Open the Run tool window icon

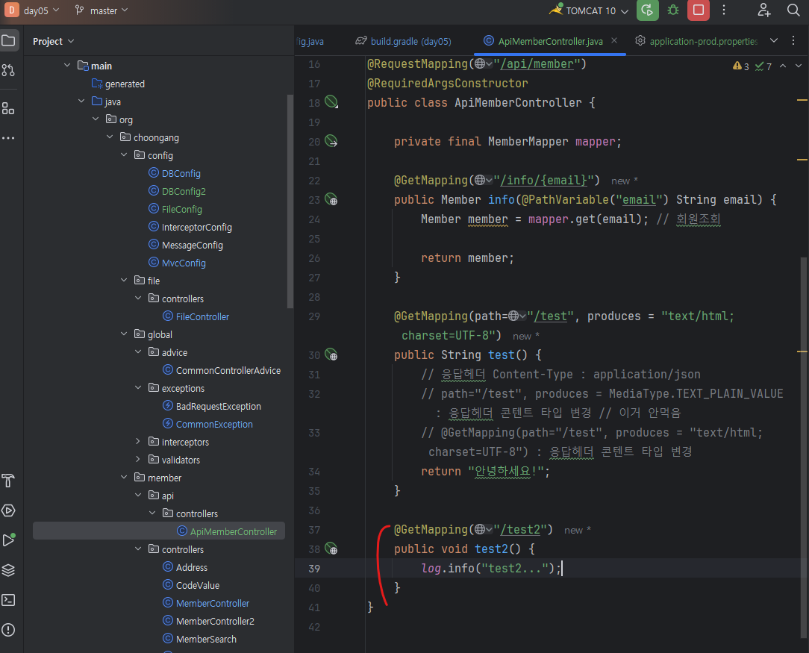click(x=8, y=540)
